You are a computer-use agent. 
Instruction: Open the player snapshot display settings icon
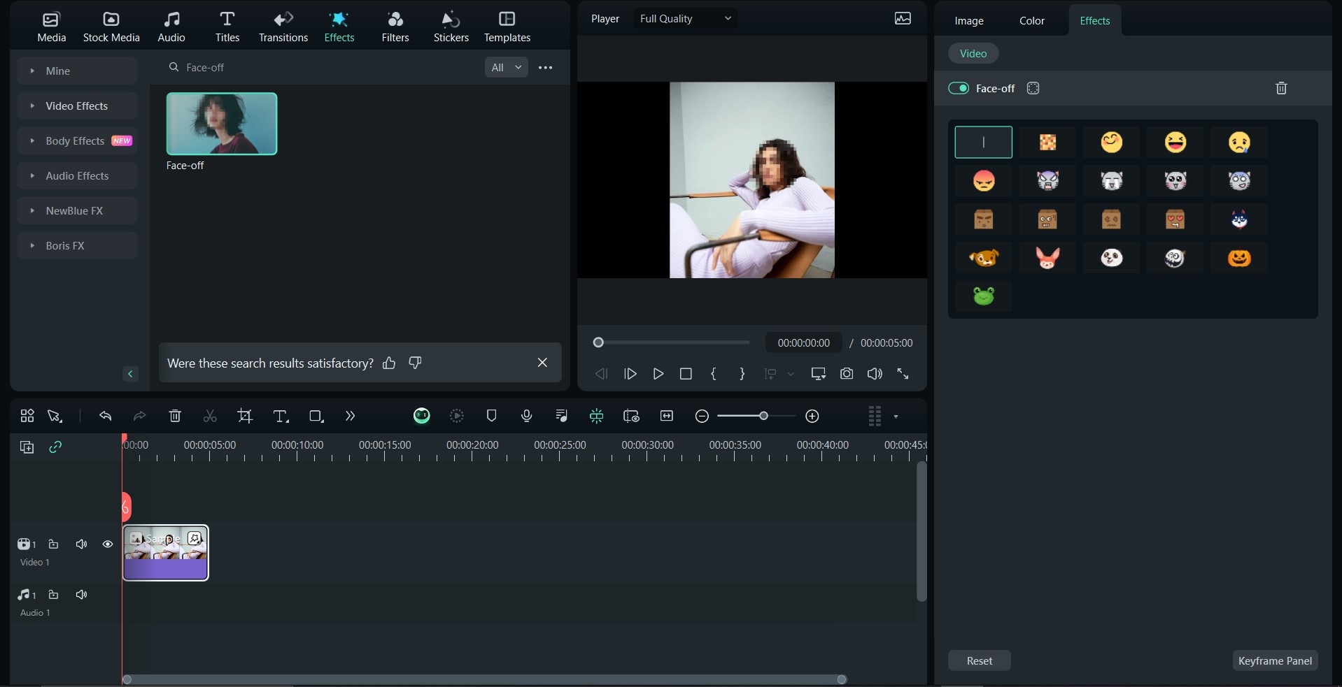[903, 18]
